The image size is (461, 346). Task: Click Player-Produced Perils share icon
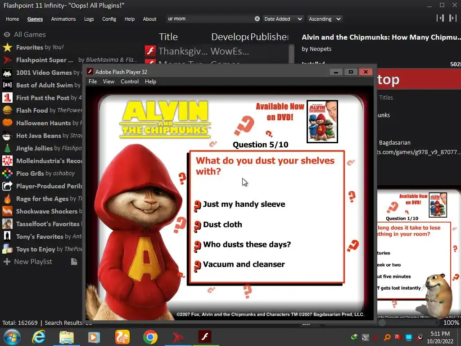7,186
